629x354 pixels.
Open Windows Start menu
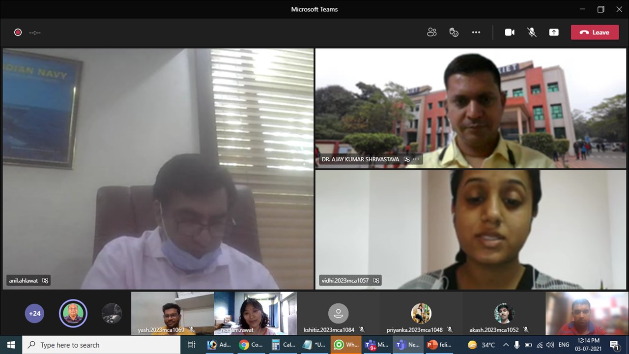pyautogui.click(x=11, y=345)
